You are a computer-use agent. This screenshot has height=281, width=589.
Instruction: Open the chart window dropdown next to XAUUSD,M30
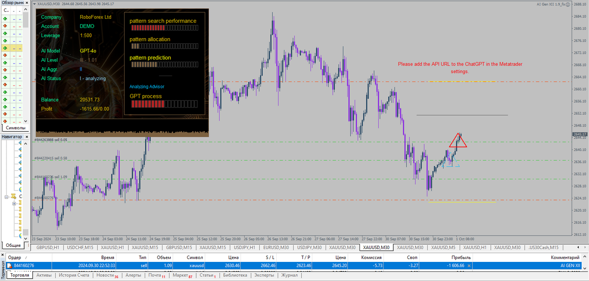click(34, 4)
